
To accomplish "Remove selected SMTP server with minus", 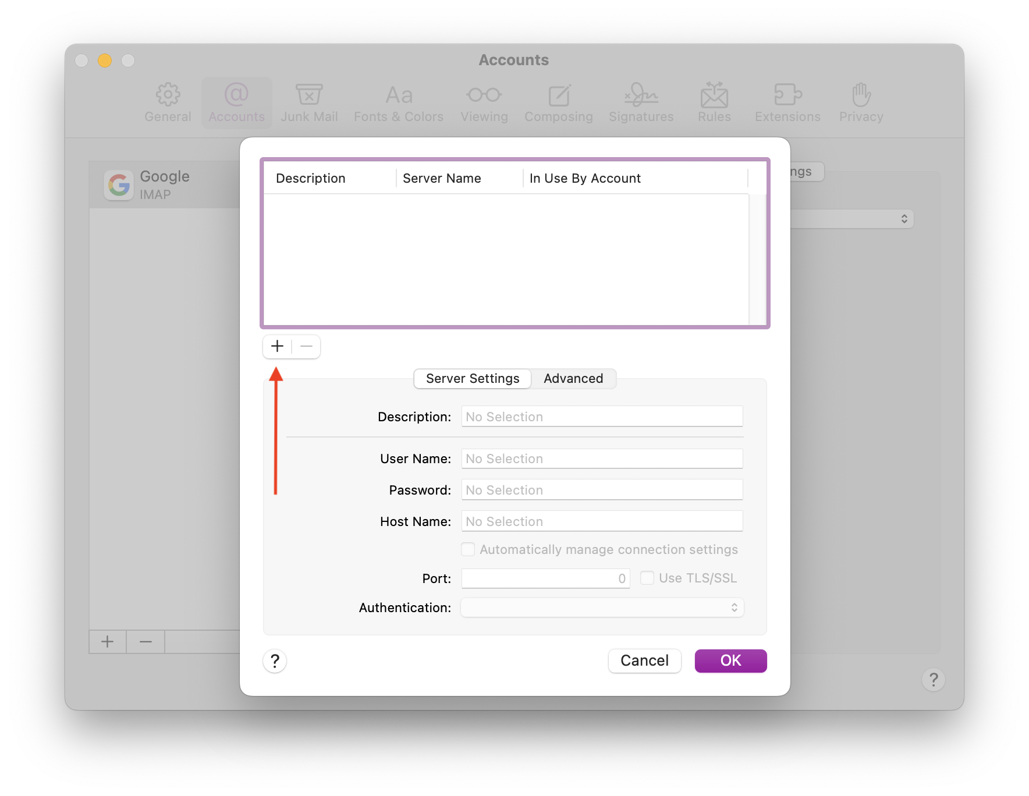I will 307,346.
